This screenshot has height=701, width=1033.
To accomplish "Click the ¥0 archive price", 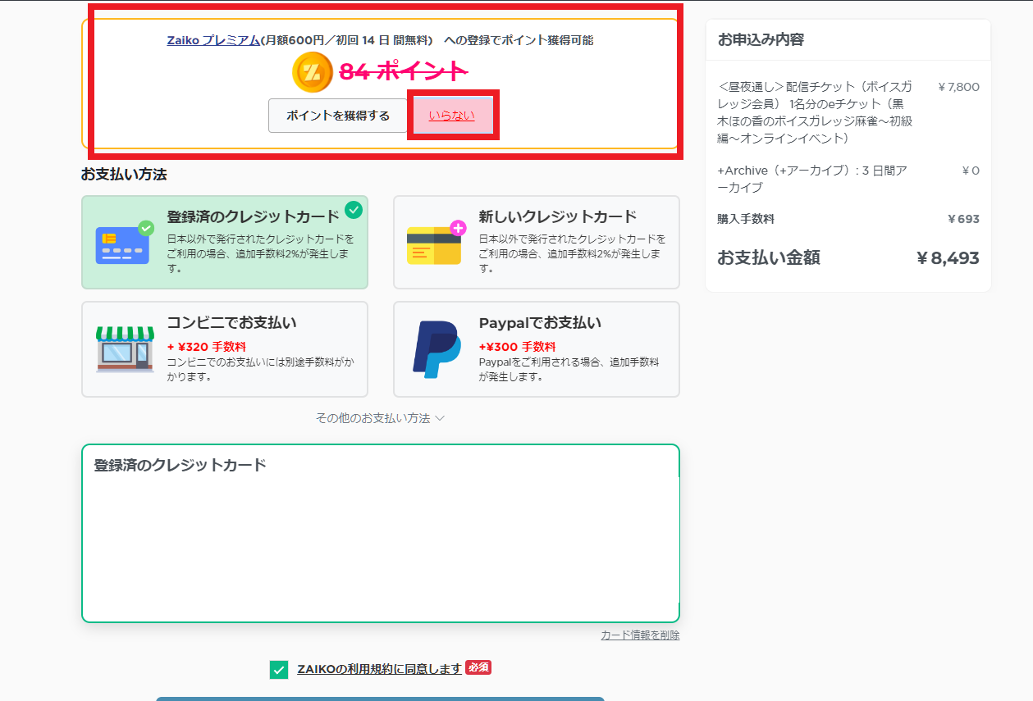I will coord(970,171).
